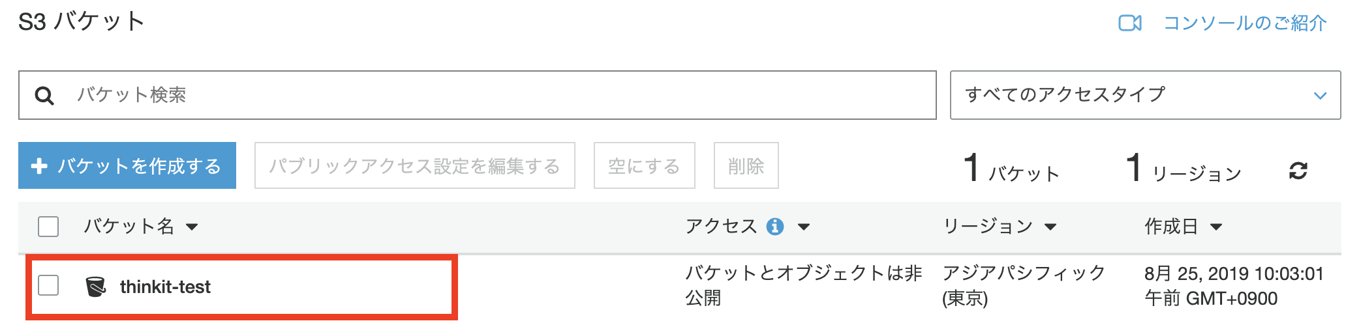Image resolution: width=1361 pixels, height=336 pixels.
Task: Click the thinkit-test bucket icon
Action: tap(96, 287)
